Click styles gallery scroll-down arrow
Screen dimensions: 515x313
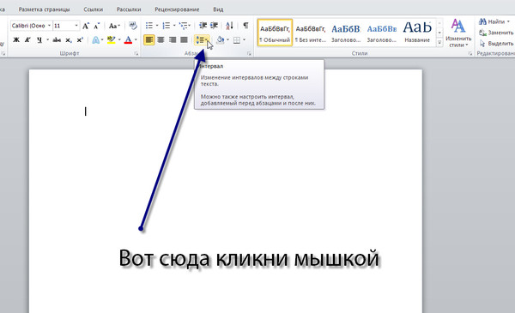click(x=439, y=33)
